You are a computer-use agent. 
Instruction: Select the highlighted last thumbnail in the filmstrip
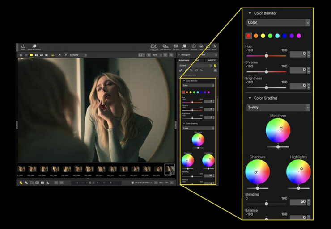(170, 169)
